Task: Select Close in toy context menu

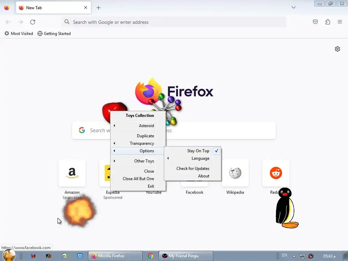Action: point(138,171)
